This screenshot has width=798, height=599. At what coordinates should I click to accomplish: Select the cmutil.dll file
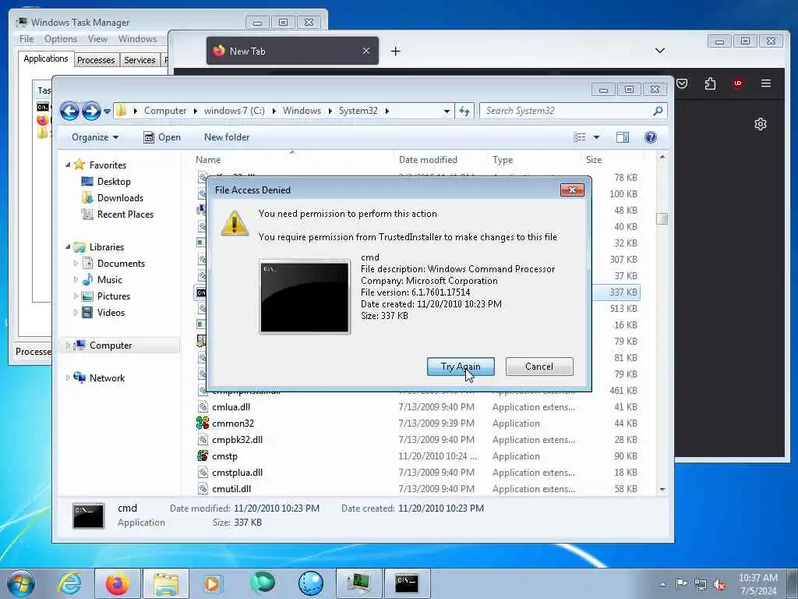(x=231, y=489)
